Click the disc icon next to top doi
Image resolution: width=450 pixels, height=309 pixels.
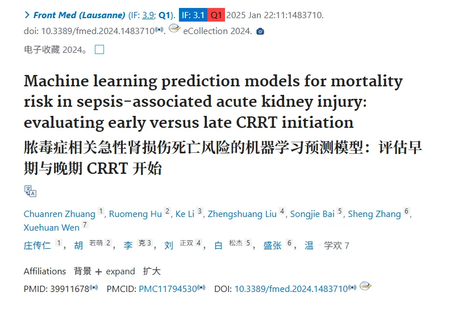pos(174,28)
